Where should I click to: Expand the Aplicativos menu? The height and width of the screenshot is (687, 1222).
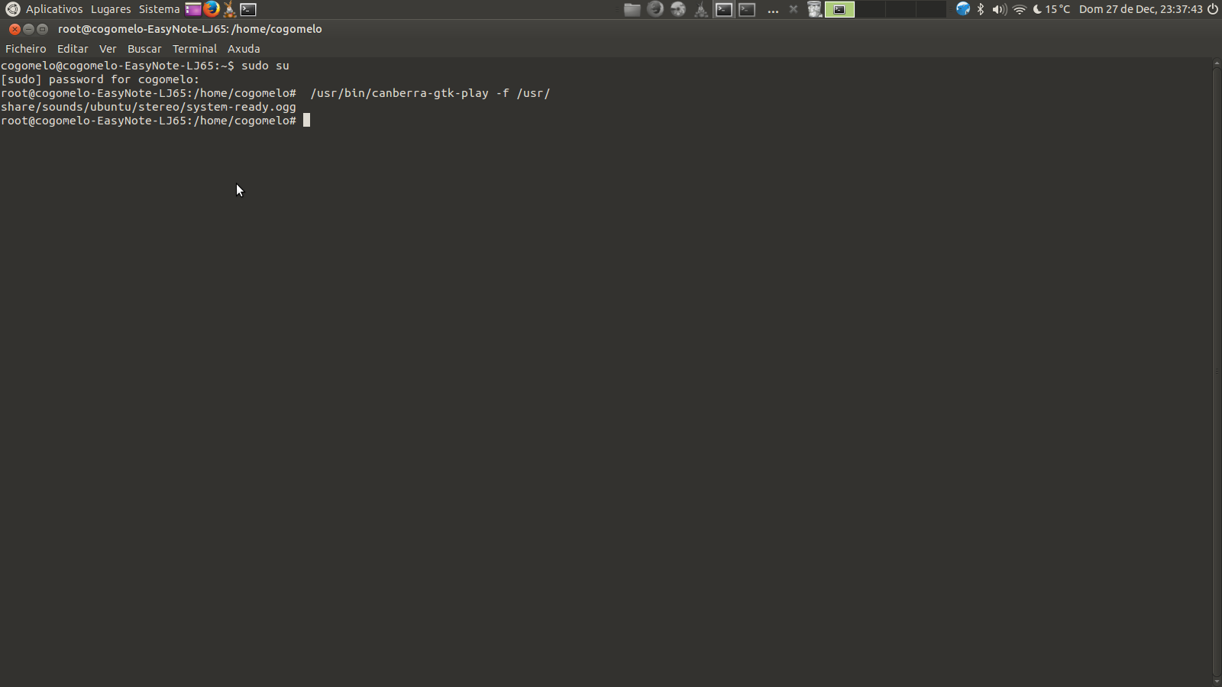pyautogui.click(x=54, y=9)
